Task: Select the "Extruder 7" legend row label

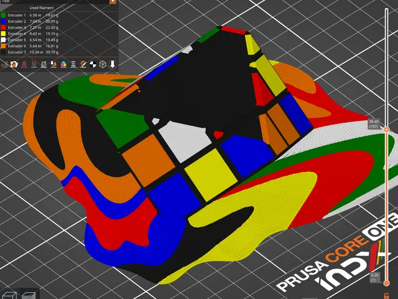Action: [x=17, y=52]
